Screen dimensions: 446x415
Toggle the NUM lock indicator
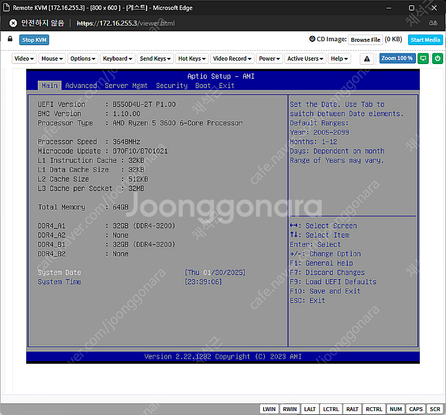[x=396, y=409]
